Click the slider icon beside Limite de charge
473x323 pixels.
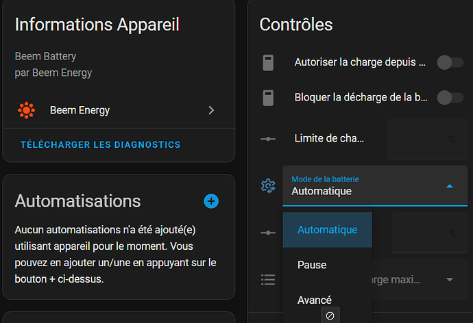[268, 139]
